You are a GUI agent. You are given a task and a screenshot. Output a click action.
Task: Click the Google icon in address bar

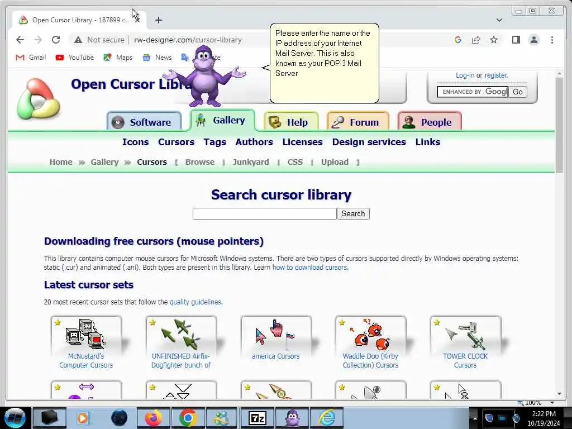(458, 40)
